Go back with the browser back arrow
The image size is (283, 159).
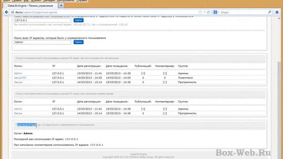tap(7, 12)
